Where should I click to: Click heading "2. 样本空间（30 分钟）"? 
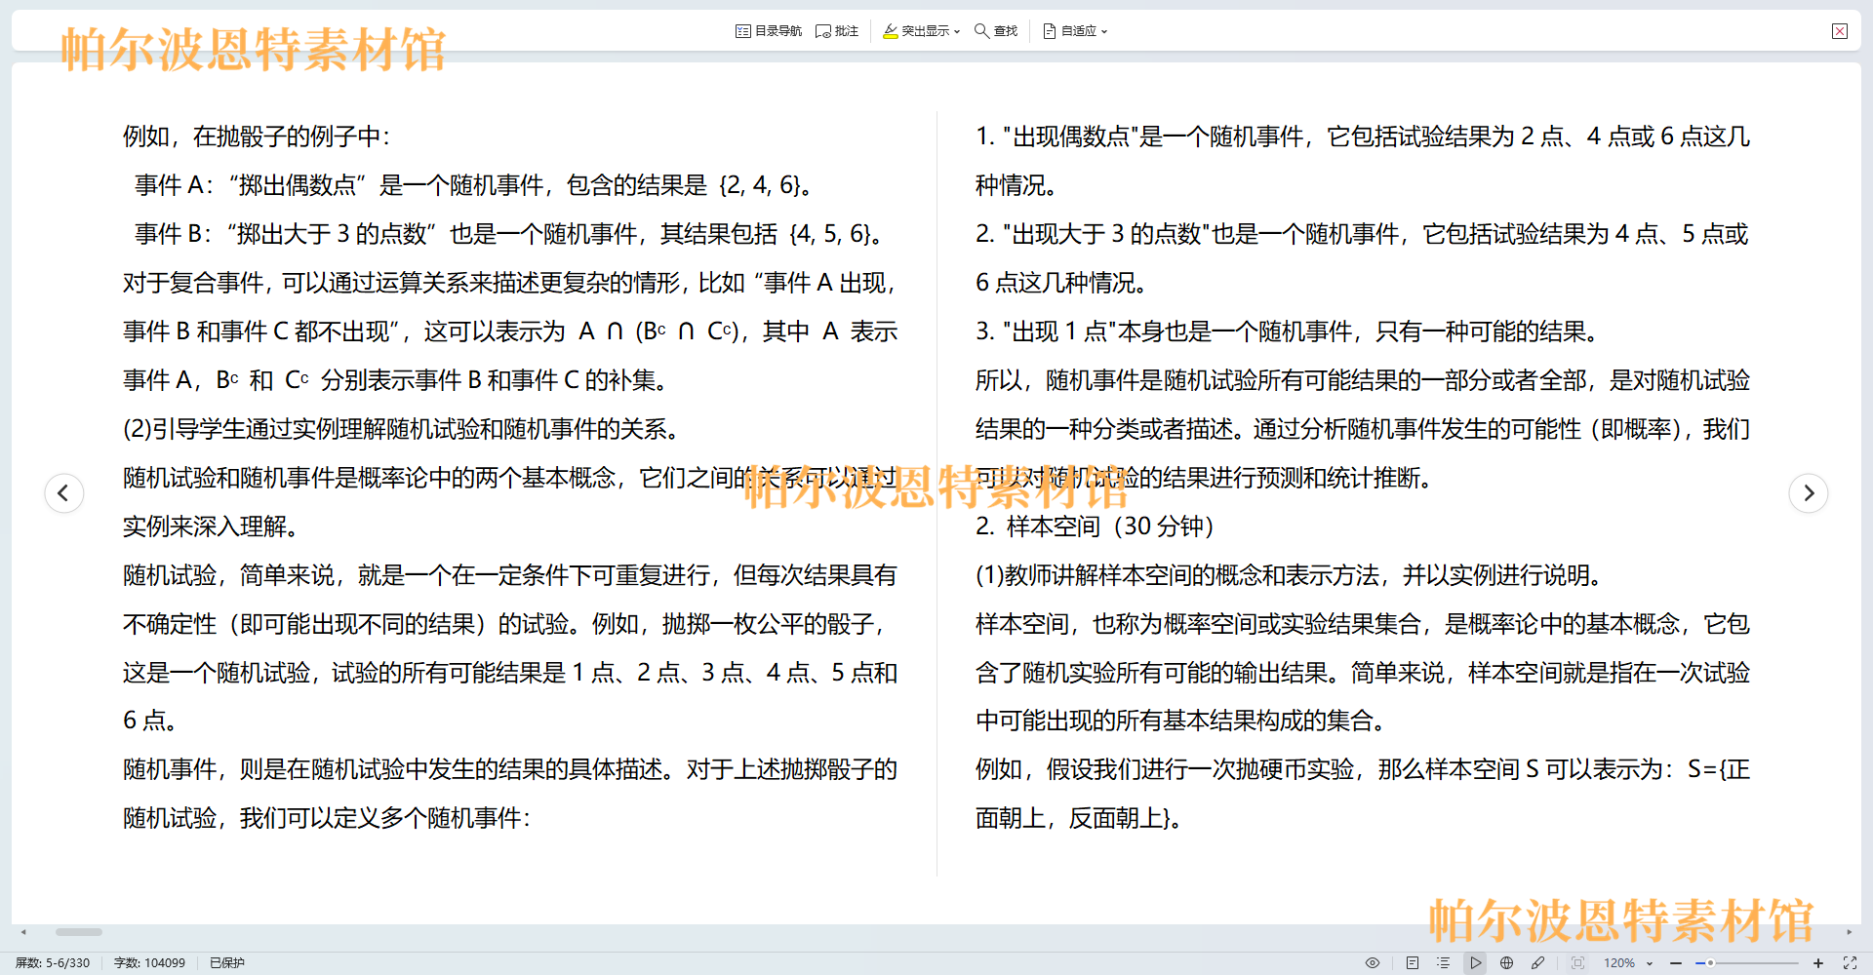point(1095,526)
